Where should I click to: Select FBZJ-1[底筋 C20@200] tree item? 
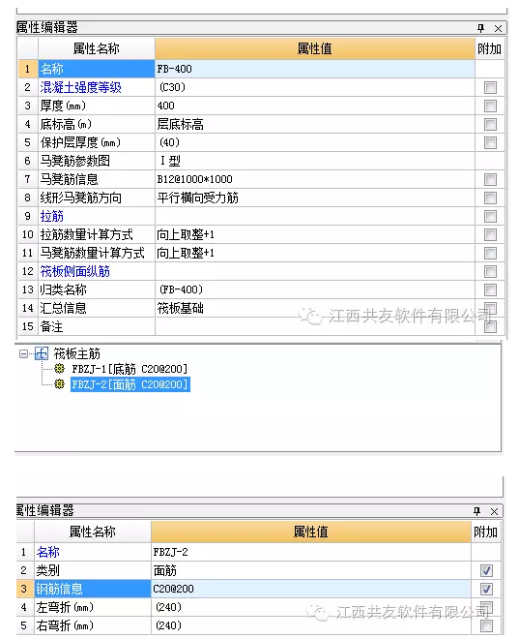[x=130, y=369]
